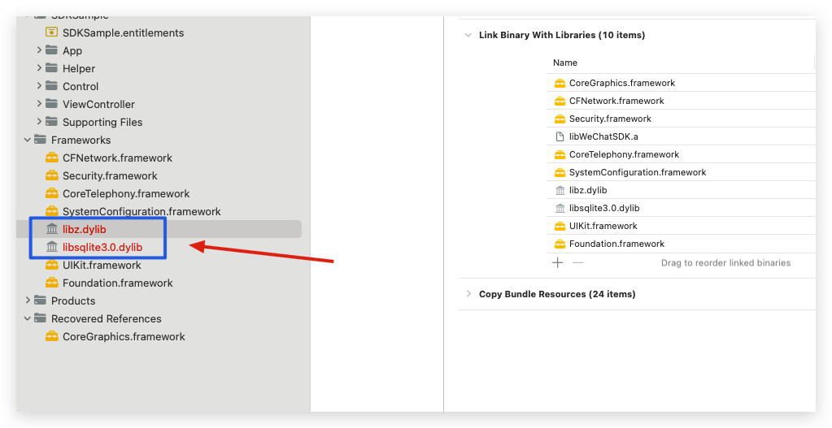The height and width of the screenshot is (428, 832).
Task: Select red libz.dylib in navigator
Action: [85, 229]
